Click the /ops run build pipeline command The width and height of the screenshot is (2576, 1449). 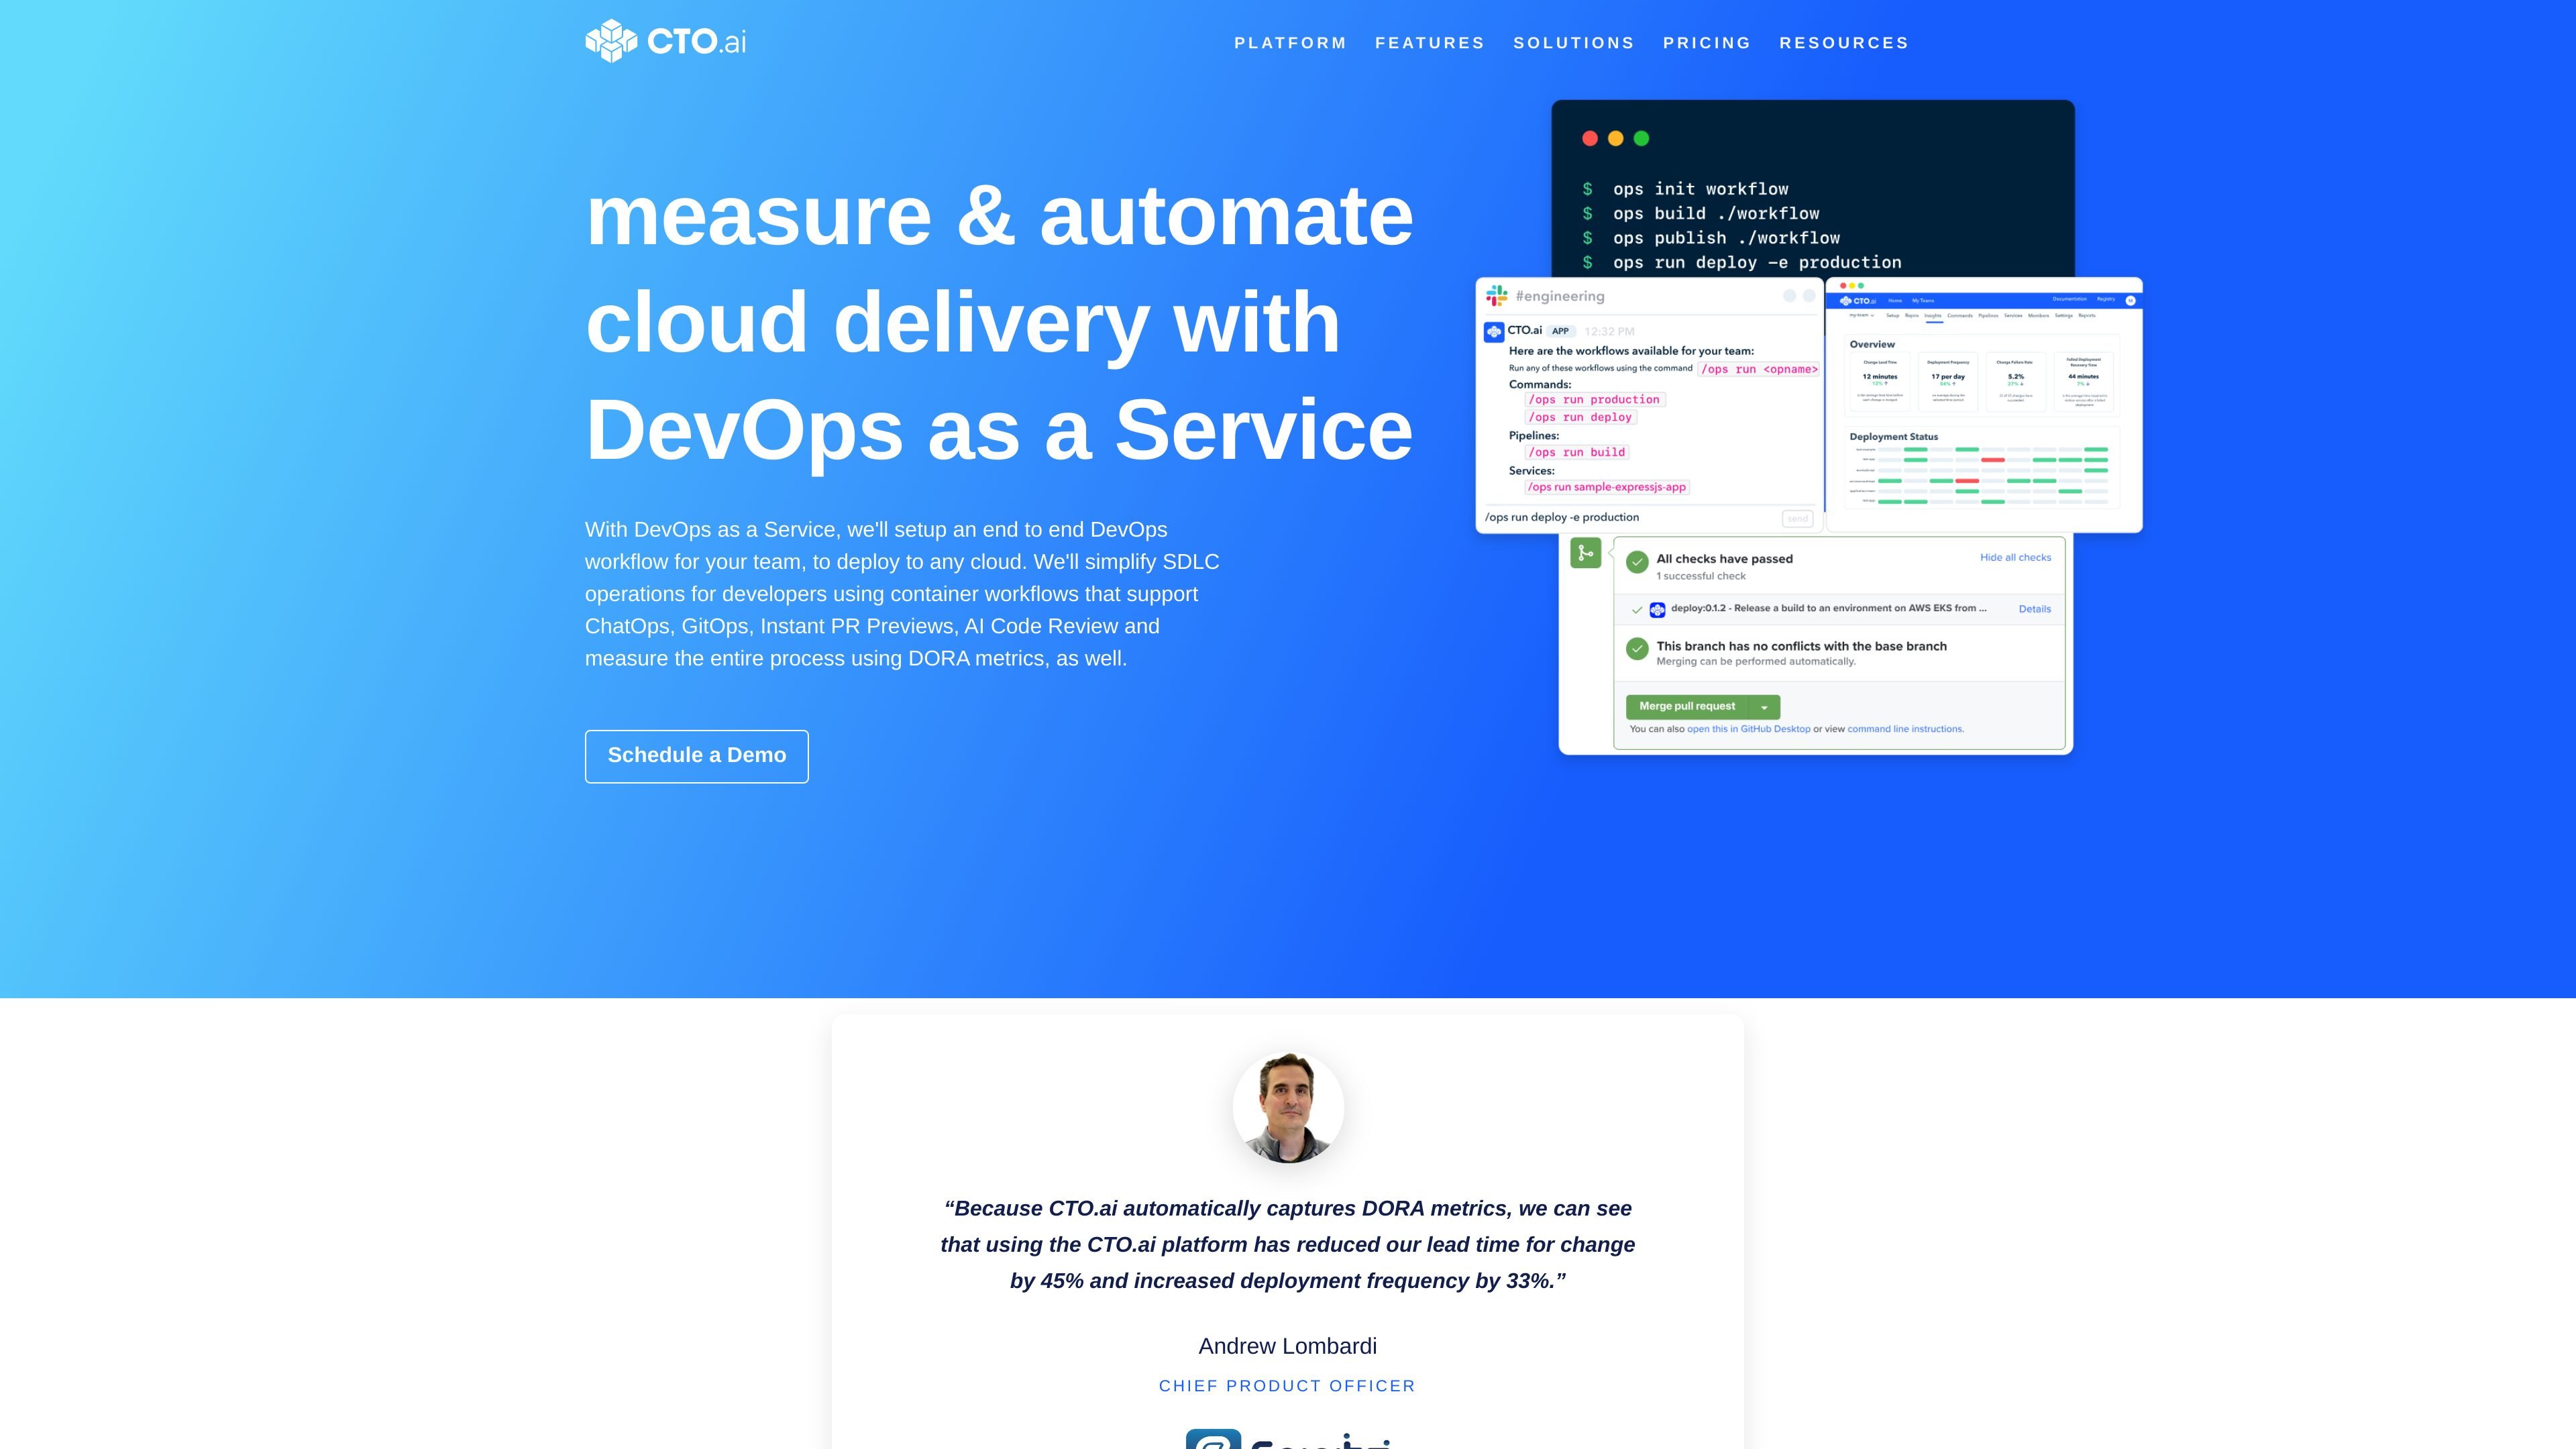point(1577,452)
